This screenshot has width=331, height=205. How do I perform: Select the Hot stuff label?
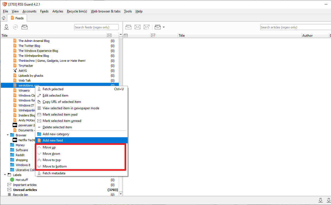[x=21, y=180]
